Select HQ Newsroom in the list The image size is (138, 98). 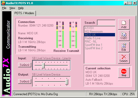(99, 31)
